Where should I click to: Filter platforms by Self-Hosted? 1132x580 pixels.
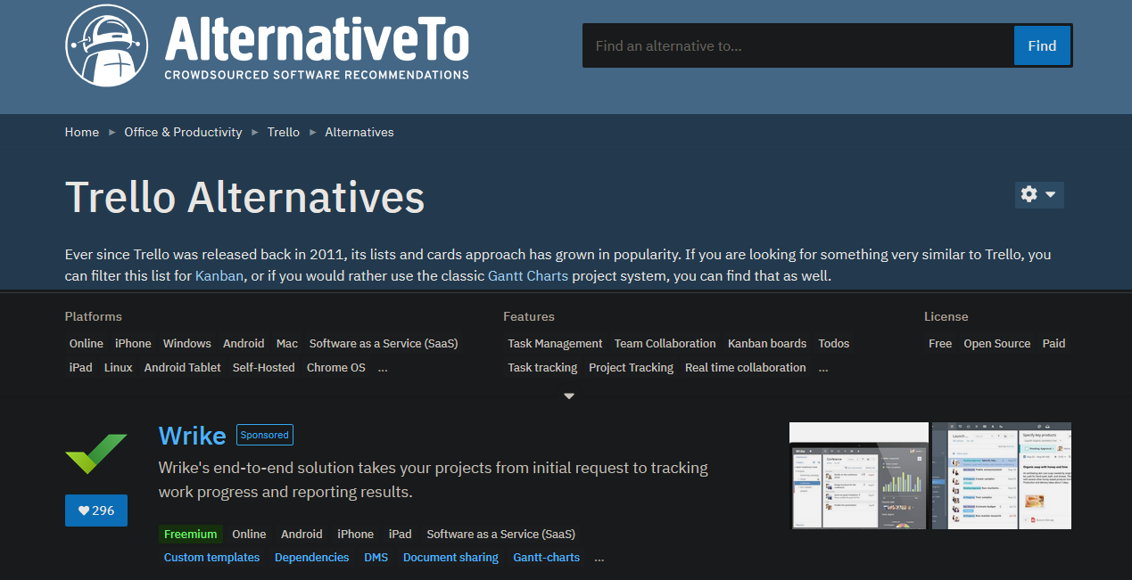pyautogui.click(x=264, y=367)
